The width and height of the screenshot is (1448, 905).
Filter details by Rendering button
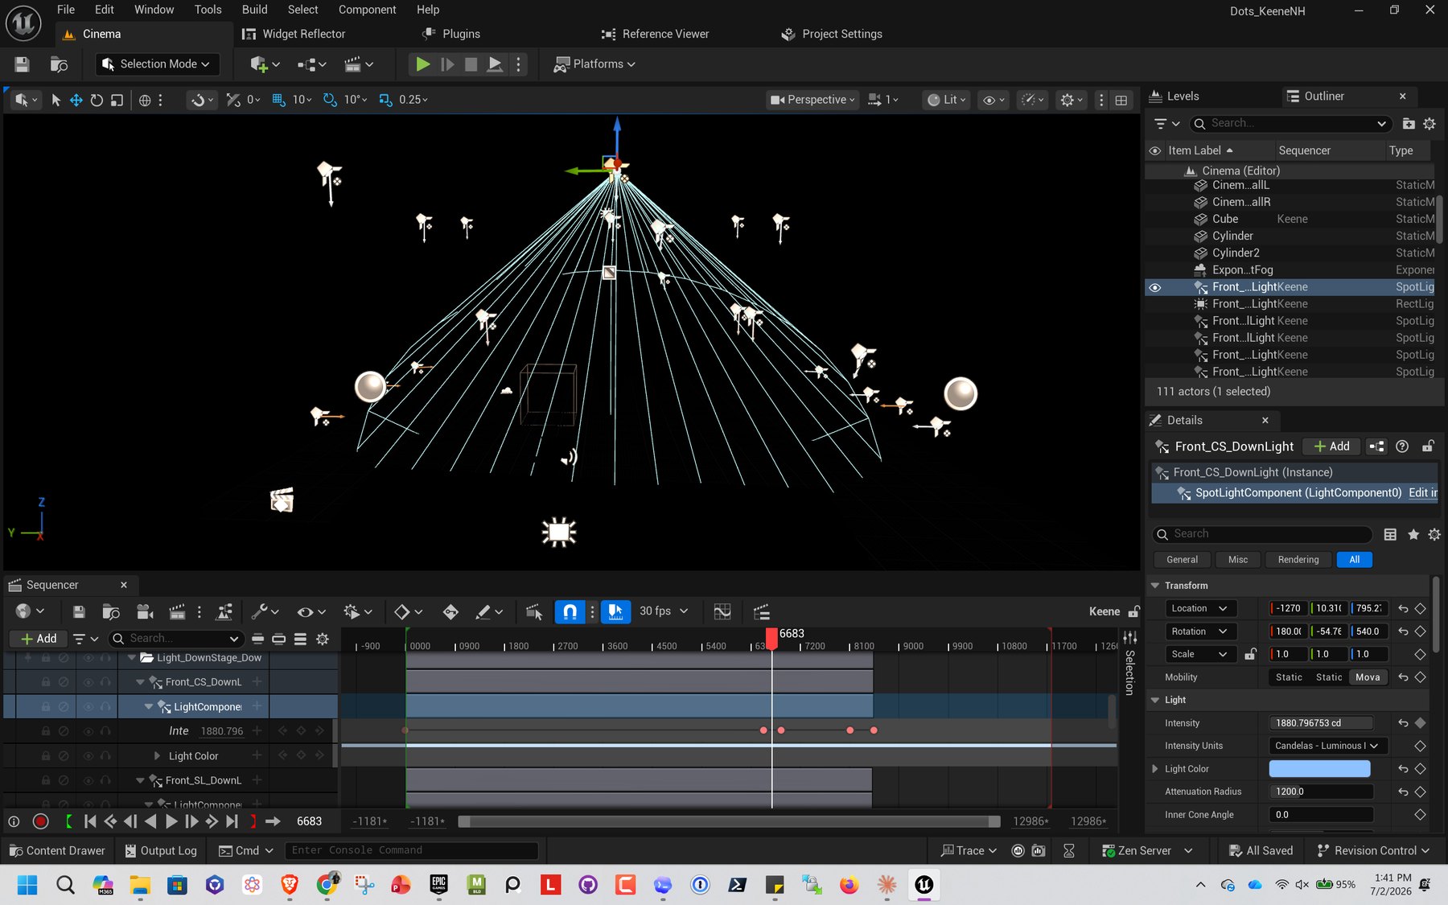(x=1298, y=560)
